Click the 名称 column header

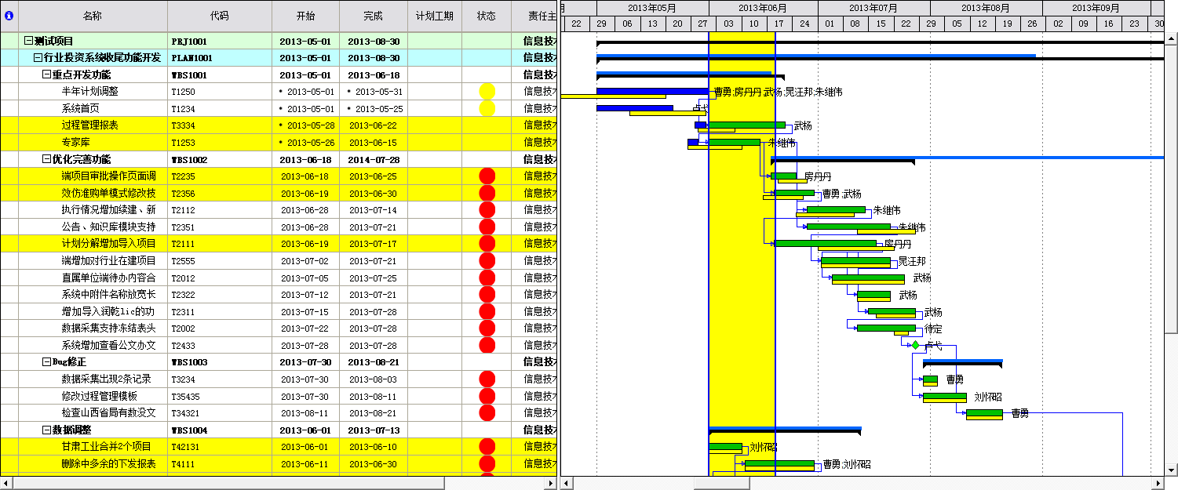click(92, 16)
